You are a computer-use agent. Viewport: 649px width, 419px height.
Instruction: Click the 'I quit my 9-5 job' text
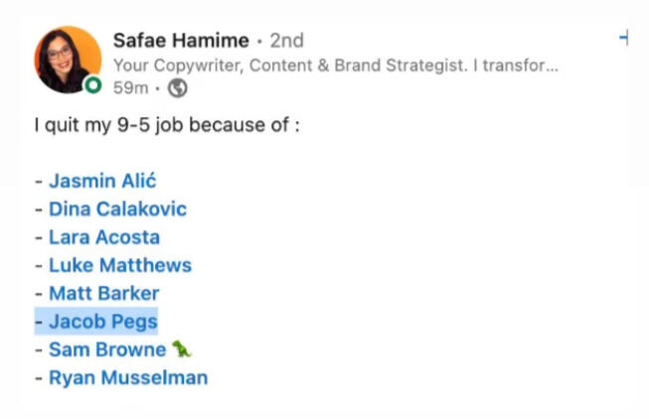coord(166,126)
